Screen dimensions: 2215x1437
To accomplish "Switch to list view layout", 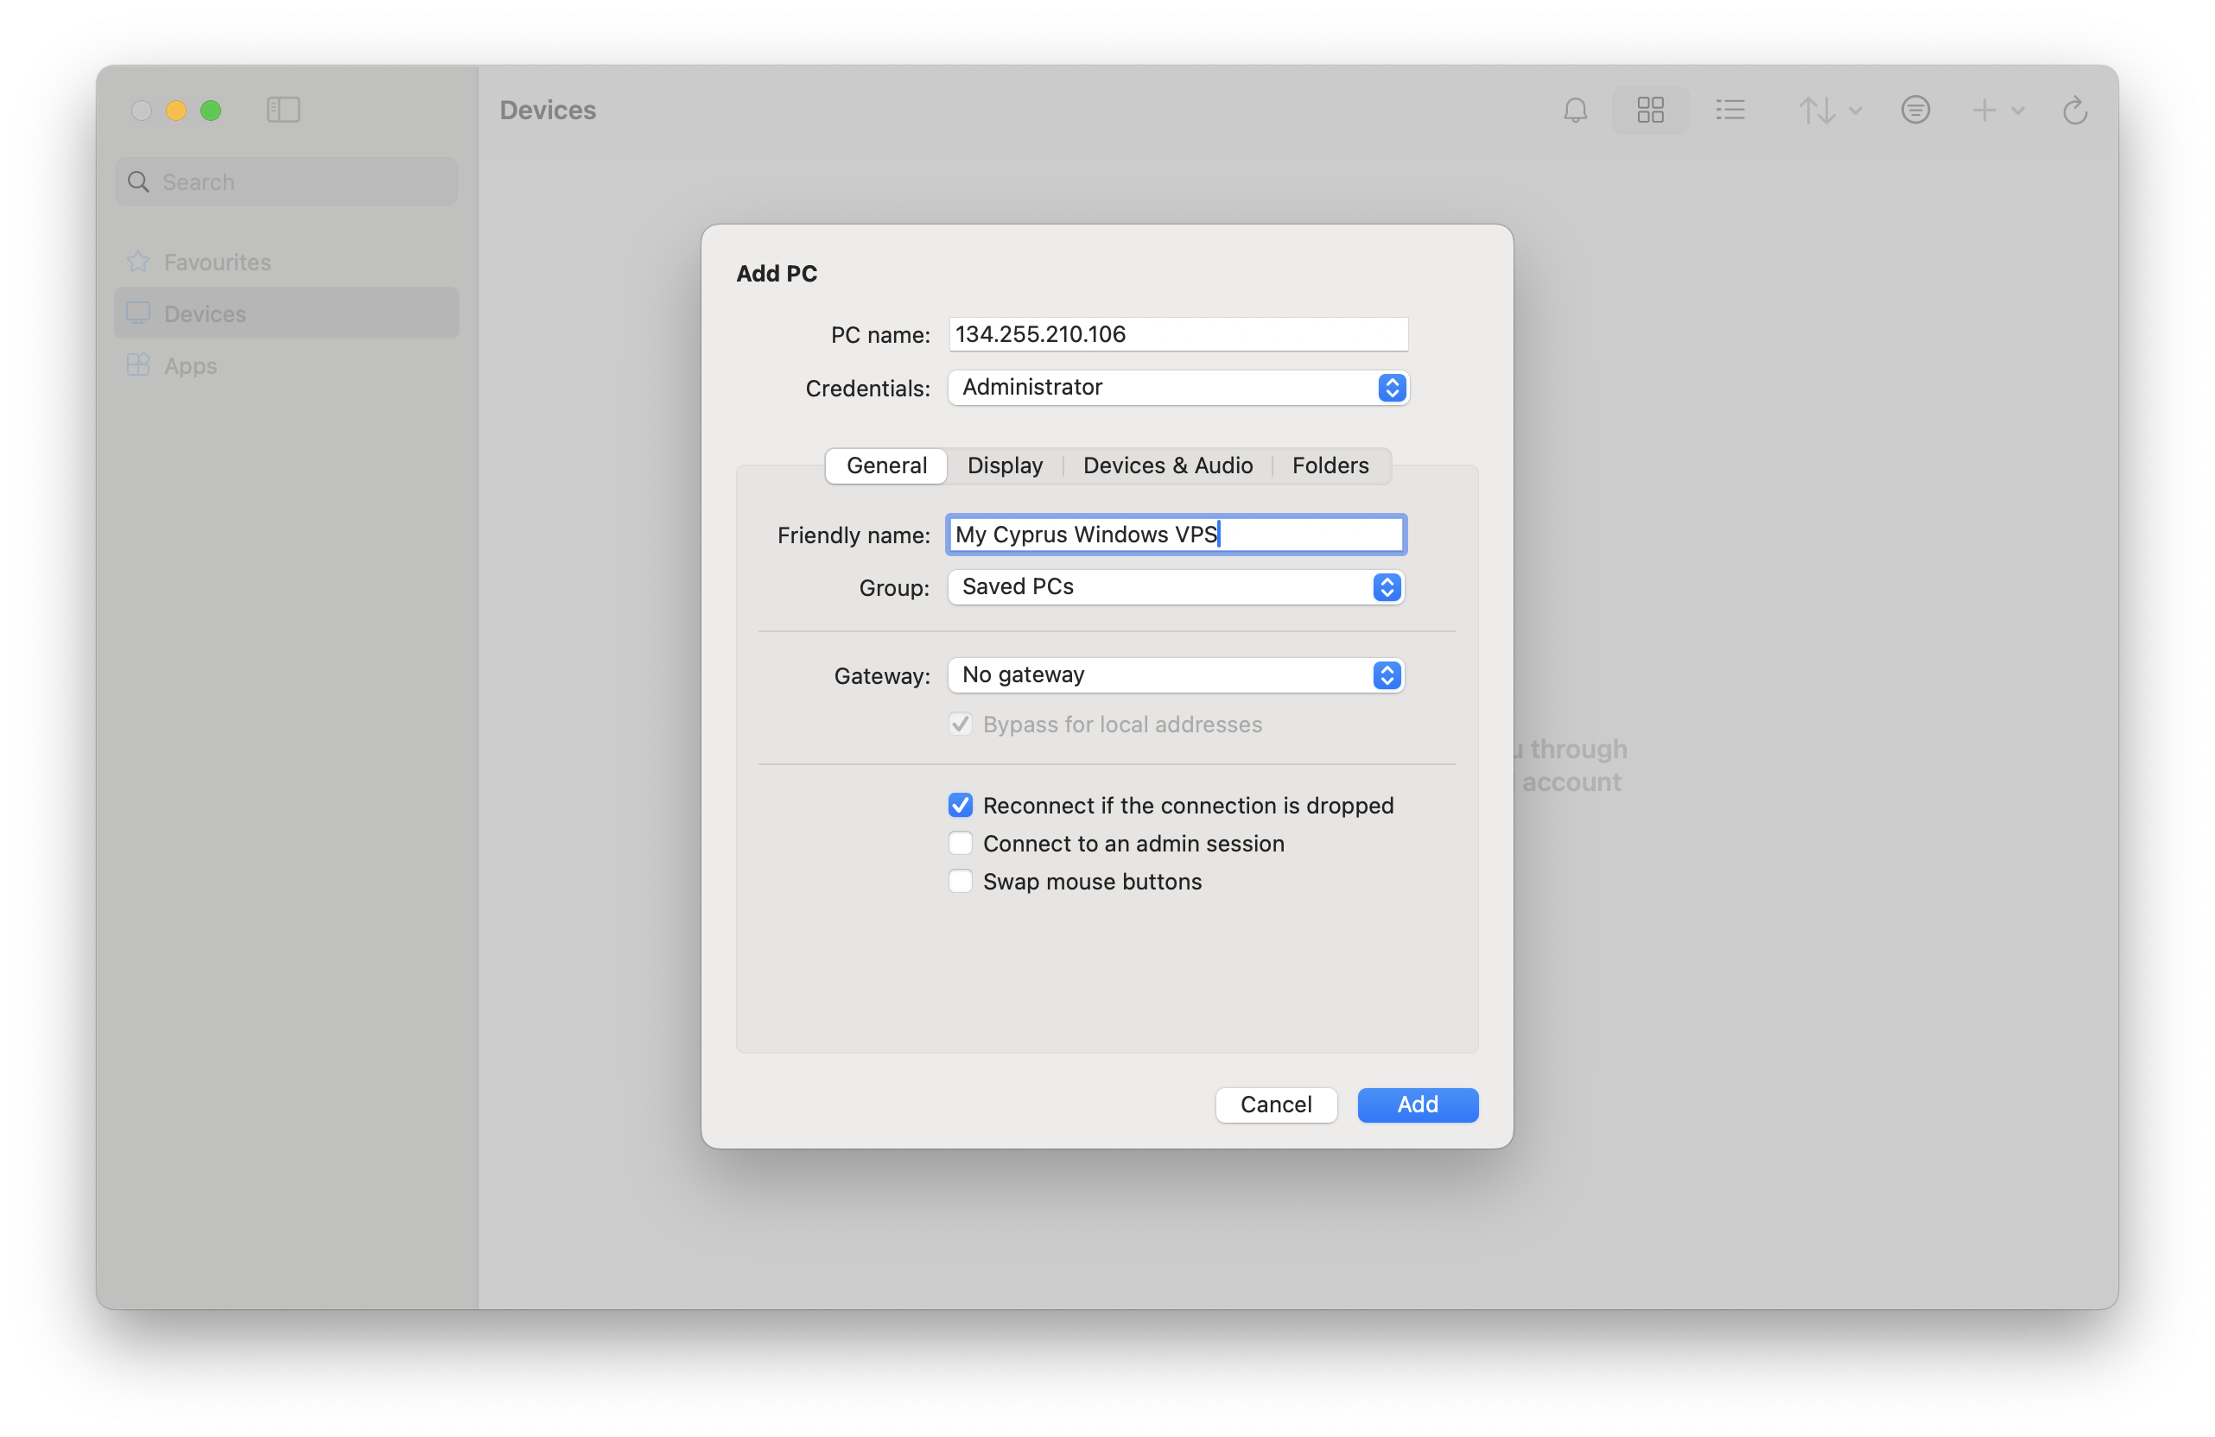I will (x=1729, y=110).
